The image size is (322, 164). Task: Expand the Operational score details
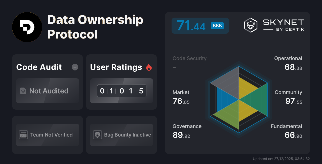pos(288,63)
